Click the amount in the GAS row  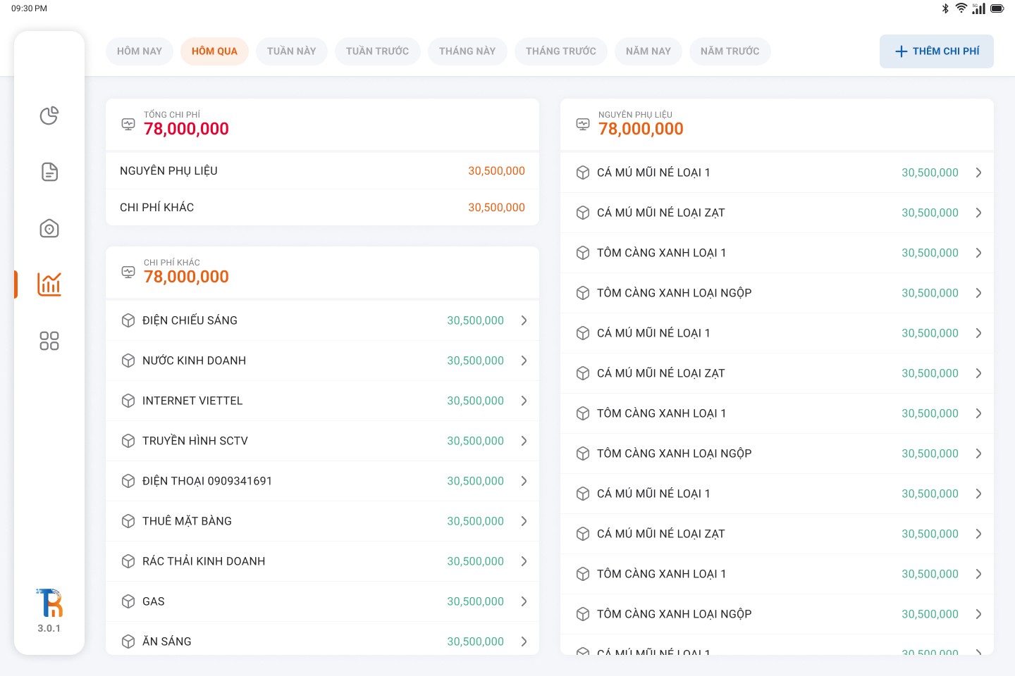click(475, 601)
